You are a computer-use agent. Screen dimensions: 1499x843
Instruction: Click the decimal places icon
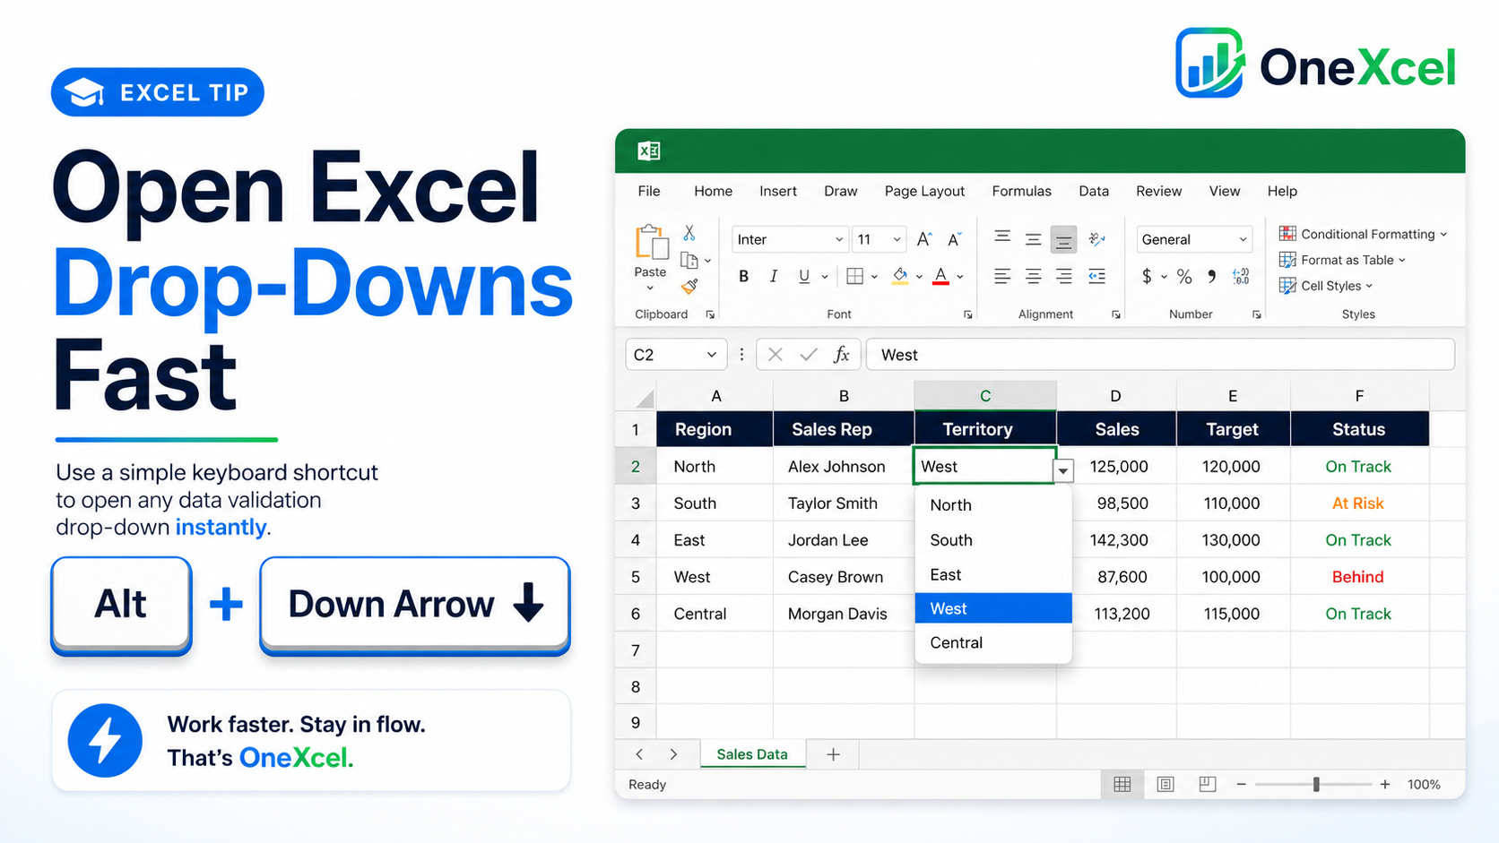pyautogui.click(x=1241, y=277)
